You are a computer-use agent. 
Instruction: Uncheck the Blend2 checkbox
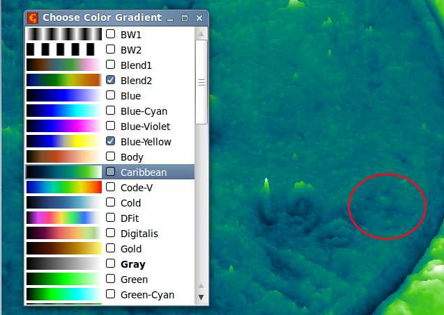click(x=110, y=80)
